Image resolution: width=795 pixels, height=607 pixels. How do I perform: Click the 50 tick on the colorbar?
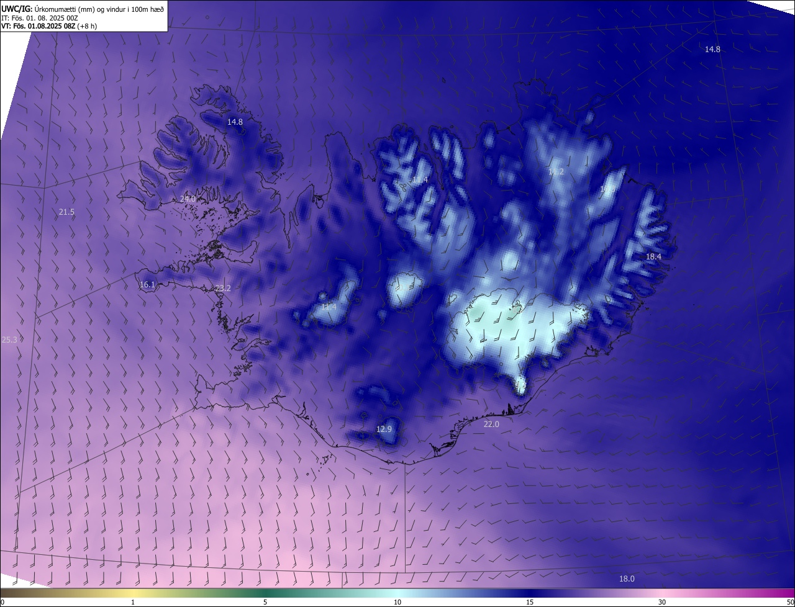(x=790, y=602)
